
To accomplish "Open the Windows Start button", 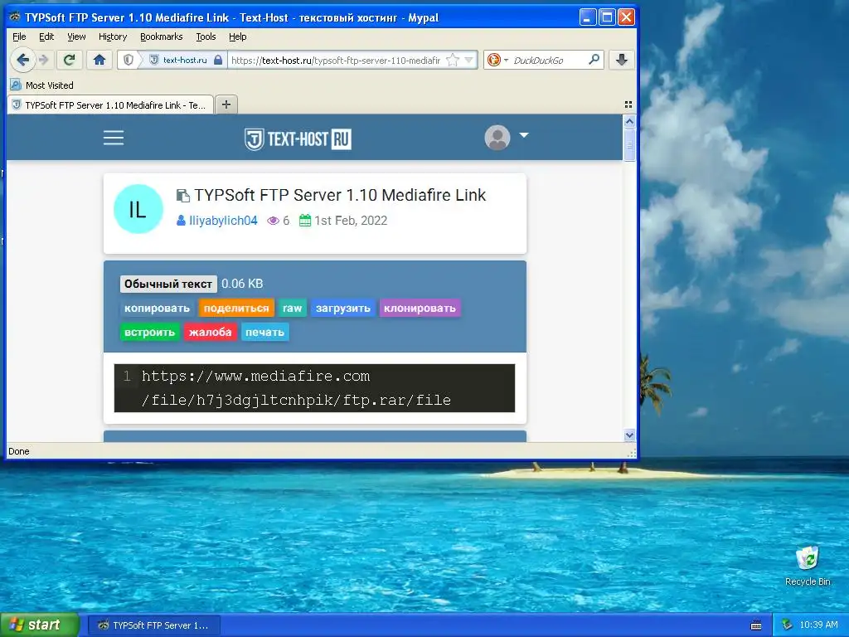I will click(40, 625).
